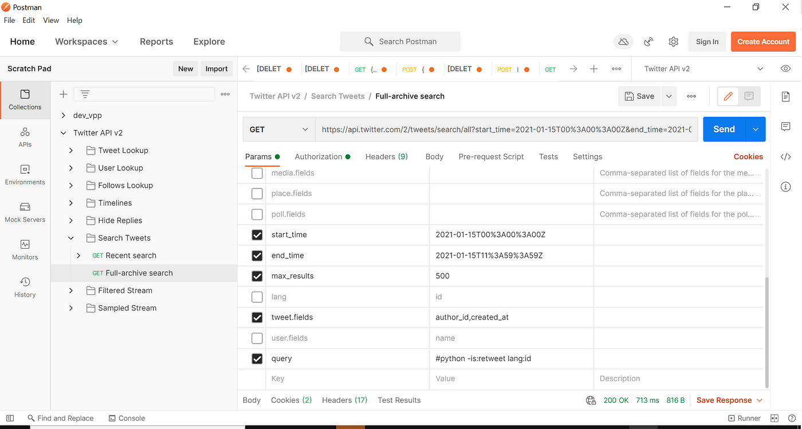Image resolution: width=802 pixels, height=429 pixels.
Task: Click the Create Account button
Action: click(763, 42)
